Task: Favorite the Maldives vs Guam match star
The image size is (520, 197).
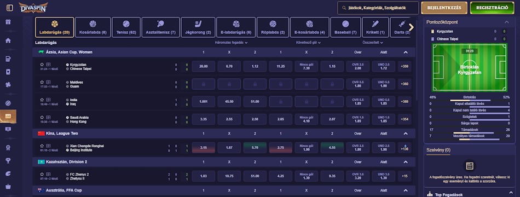Action: [x=42, y=82]
